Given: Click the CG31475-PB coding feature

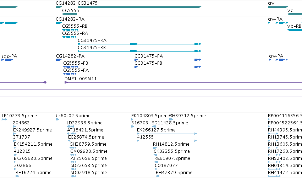Looking at the screenshot, I should 168,67.
